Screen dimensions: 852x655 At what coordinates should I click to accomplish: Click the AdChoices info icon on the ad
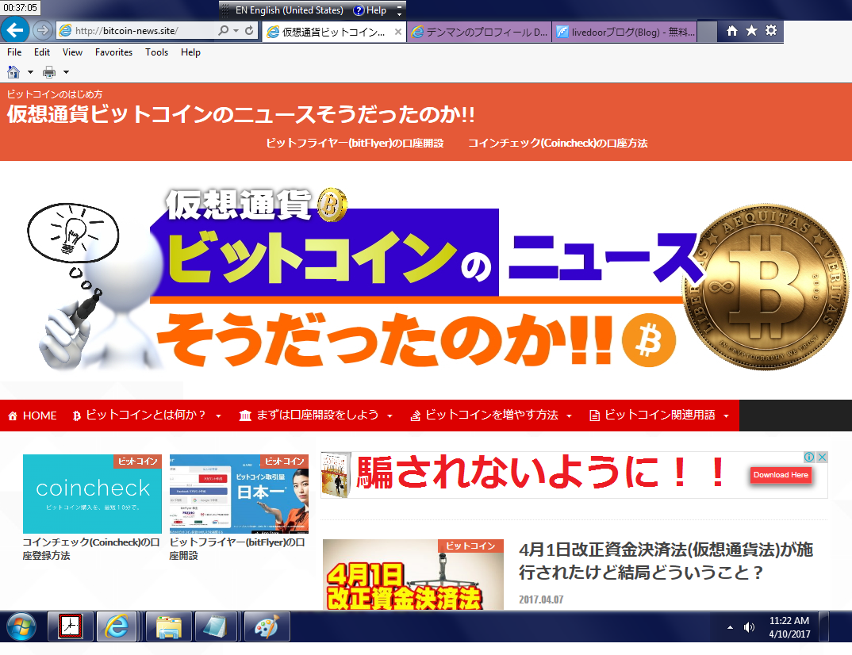pos(809,458)
